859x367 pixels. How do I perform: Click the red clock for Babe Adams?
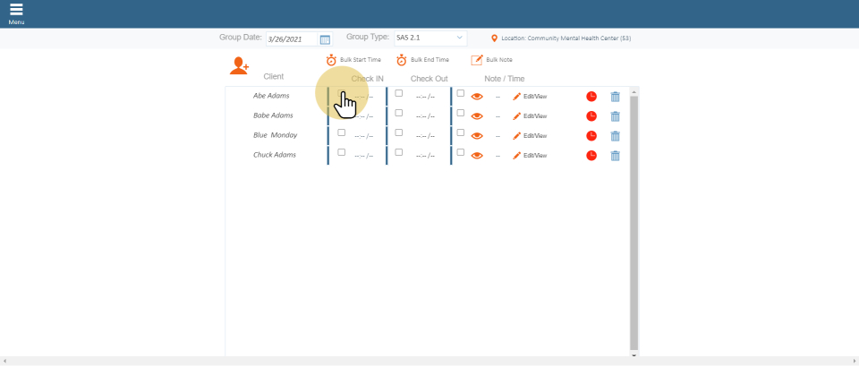591,115
